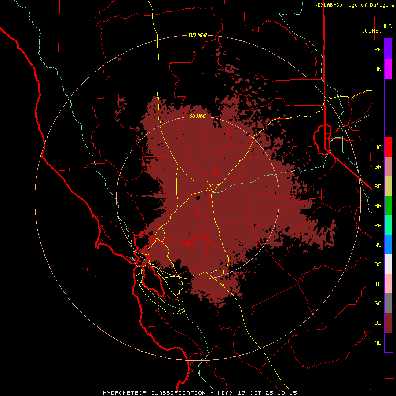The height and width of the screenshot is (396, 396).
Task: Click the ND black legend swatch
Action: 389,342
